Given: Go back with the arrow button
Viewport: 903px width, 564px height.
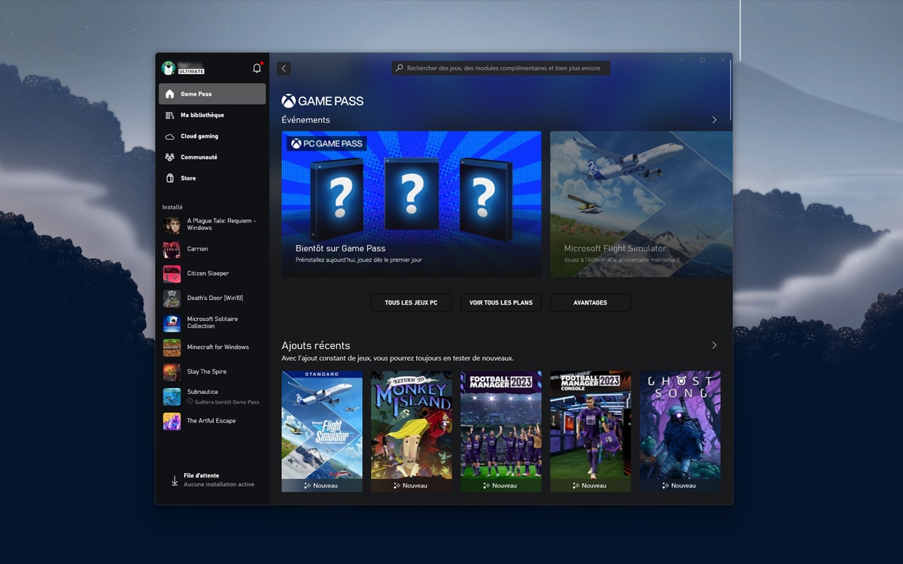Looking at the screenshot, I should click(x=284, y=68).
